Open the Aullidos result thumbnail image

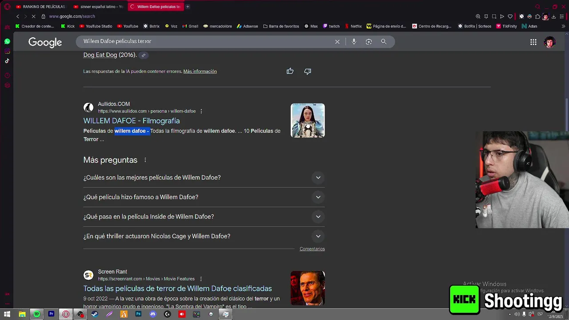(308, 120)
